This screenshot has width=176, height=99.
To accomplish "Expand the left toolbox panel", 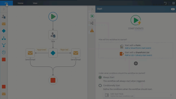I will [4, 9].
